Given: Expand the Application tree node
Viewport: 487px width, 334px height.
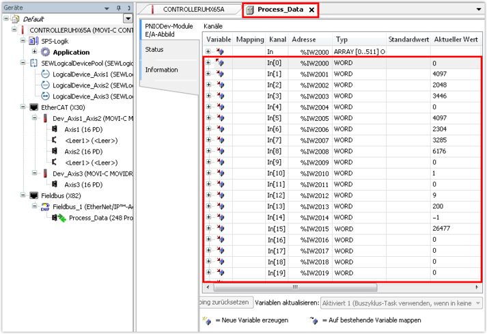Looking at the screenshot, I should (34, 52).
